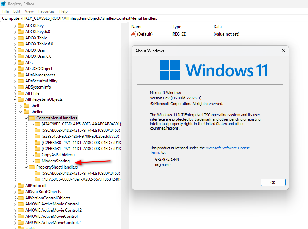The width and height of the screenshot is (308, 229).
Task: Click the PropertySheetHandlers folder icon
Action: click(x=31, y=167)
